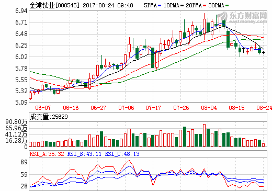Click the 90.80万 volume axis label
The width and height of the screenshot is (272, 191).
[16, 122]
